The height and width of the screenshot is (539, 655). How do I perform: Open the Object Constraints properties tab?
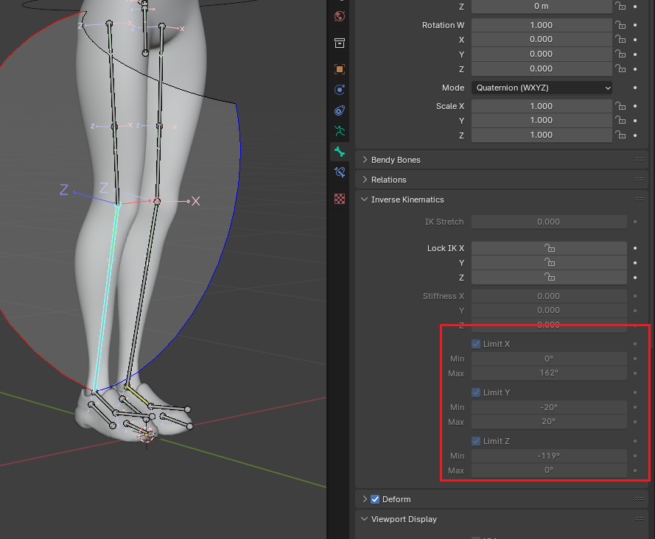pos(340,110)
